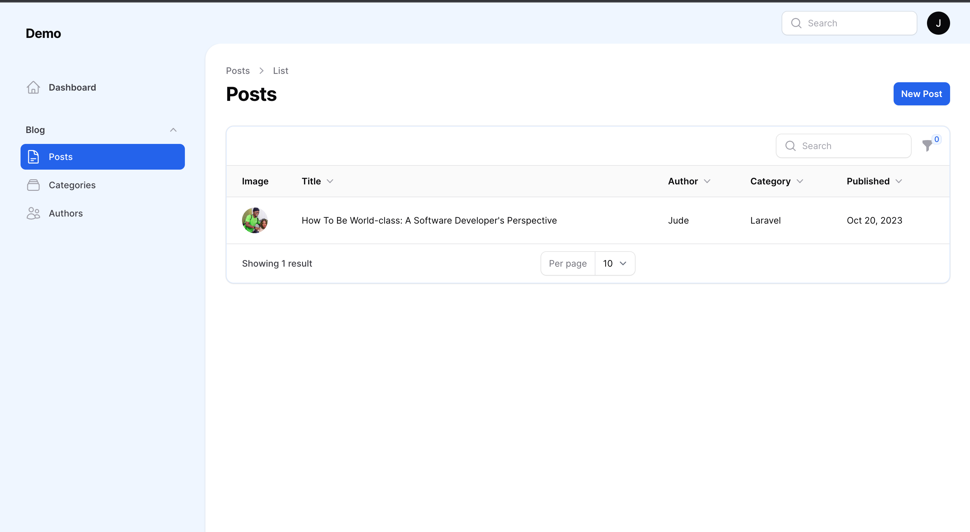Click the Categories stack icon

(x=33, y=185)
